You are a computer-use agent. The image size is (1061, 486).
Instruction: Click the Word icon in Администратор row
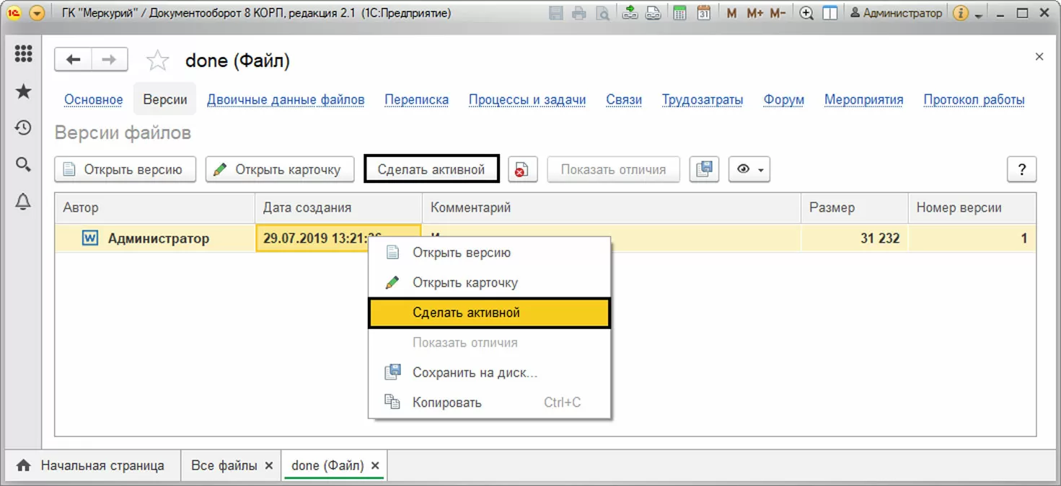coord(90,238)
